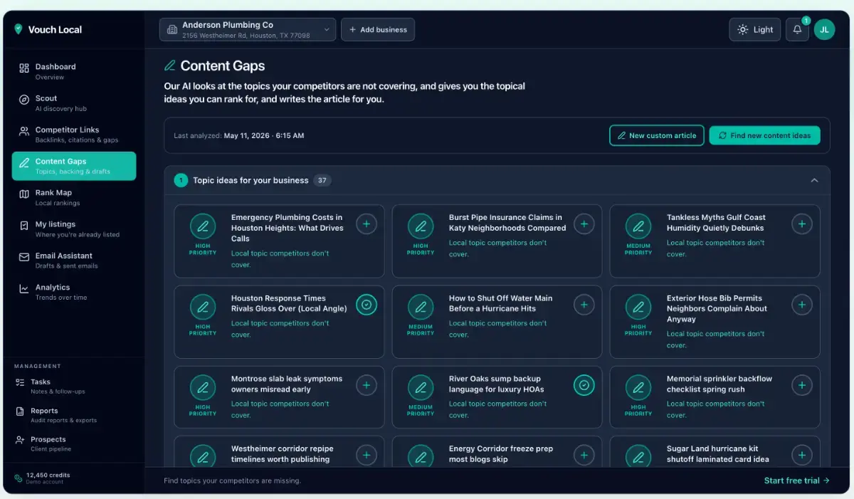854x499 pixels.
Task: Add Emergency Plumbing Costs topic with plus
Action: click(x=367, y=224)
